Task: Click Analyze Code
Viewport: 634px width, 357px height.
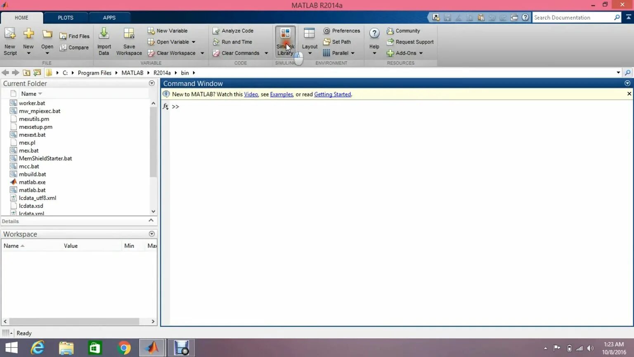Action: click(233, 31)
